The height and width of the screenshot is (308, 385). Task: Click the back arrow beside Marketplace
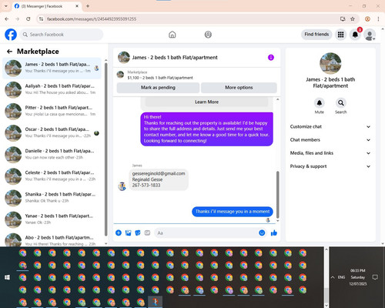[9, 52]
